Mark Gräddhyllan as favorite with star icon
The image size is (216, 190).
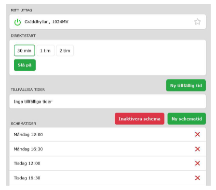pos(197,22)
